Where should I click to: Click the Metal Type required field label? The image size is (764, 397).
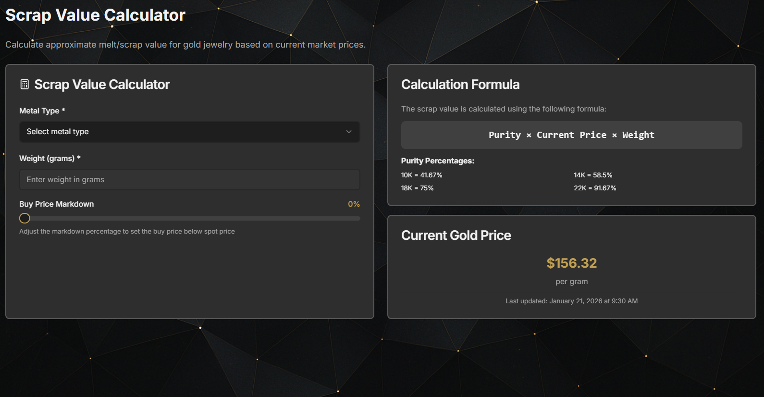pos(42,111)
